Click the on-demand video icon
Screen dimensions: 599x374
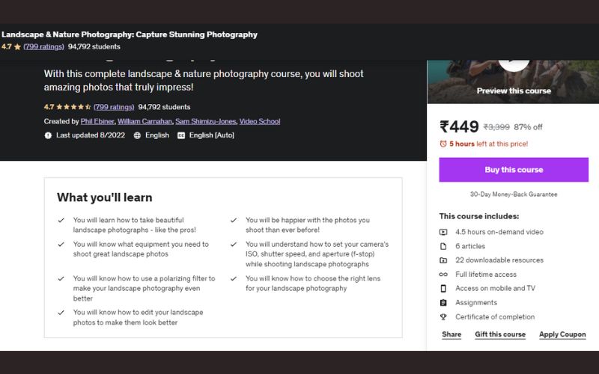[443, 232]
